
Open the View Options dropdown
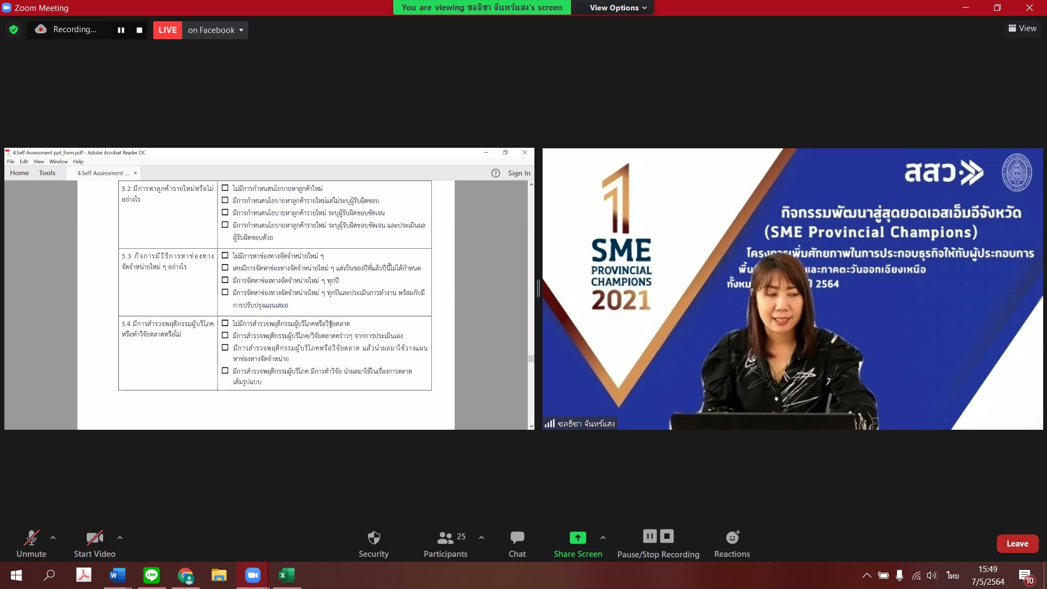click(618, 8)
